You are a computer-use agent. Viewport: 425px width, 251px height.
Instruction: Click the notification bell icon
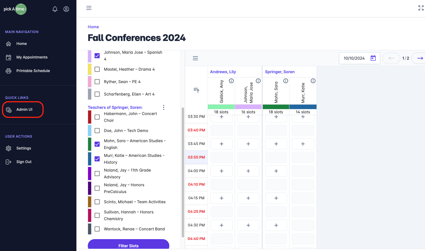click(x=55, y=9)
